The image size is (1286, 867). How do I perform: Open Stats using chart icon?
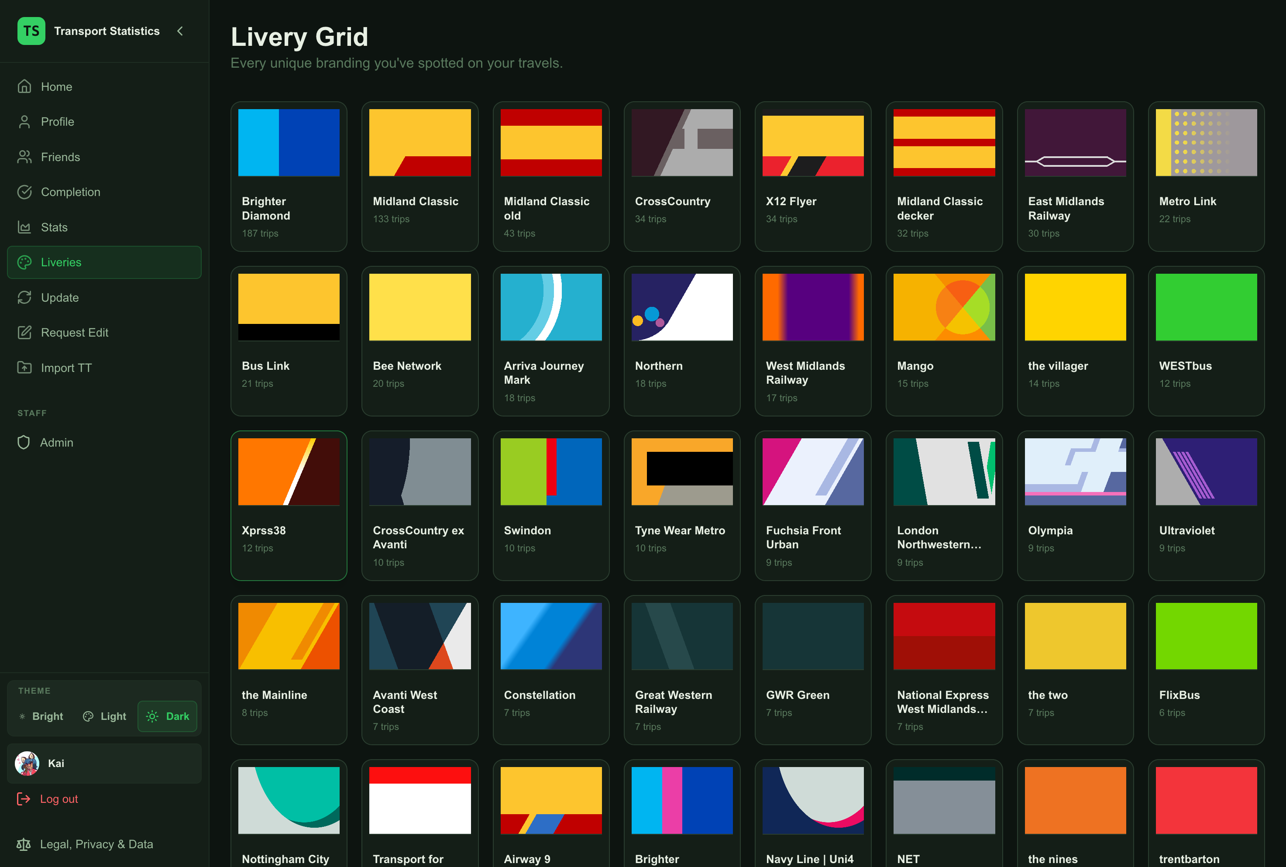click(24, 227)
